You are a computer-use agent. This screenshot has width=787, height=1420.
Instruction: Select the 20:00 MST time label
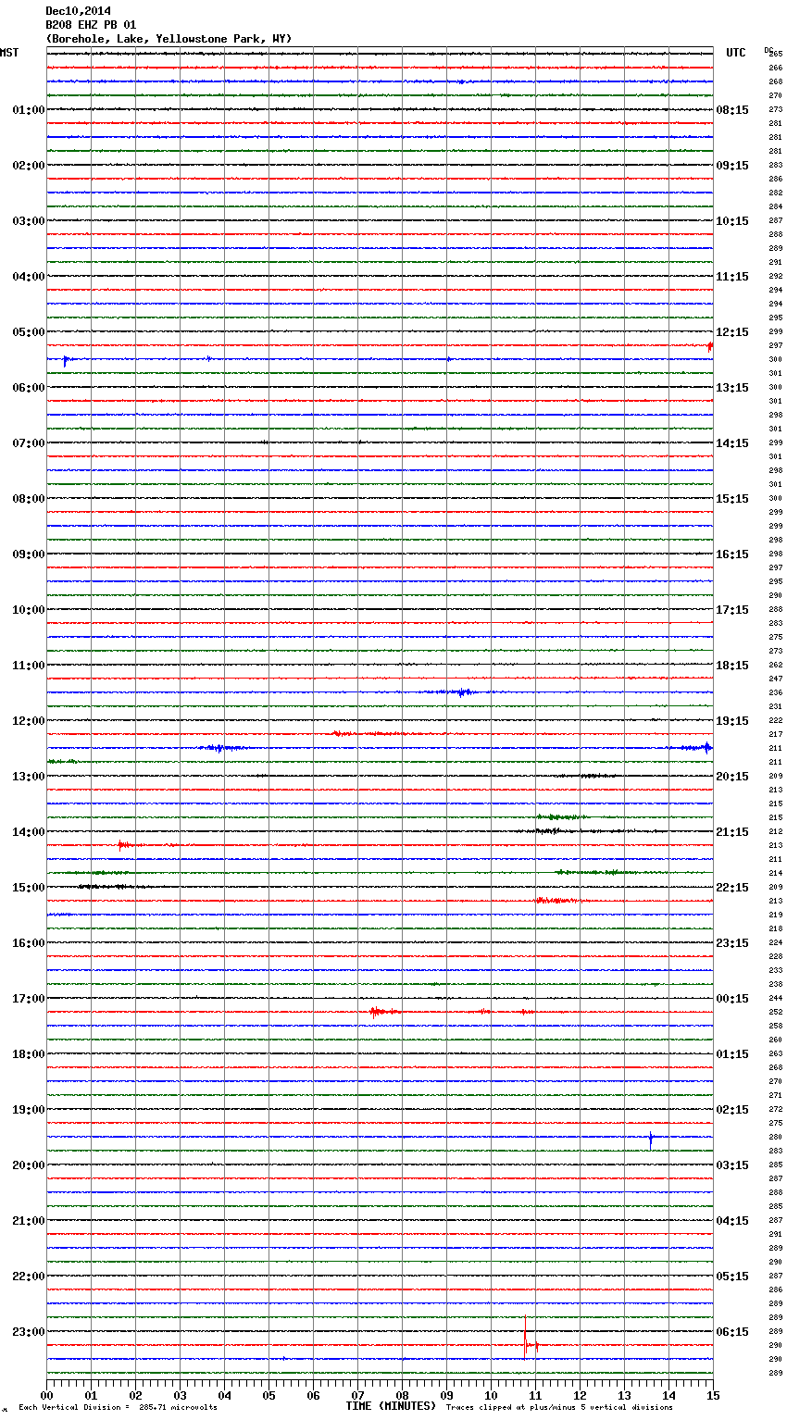pos(29,1165)
